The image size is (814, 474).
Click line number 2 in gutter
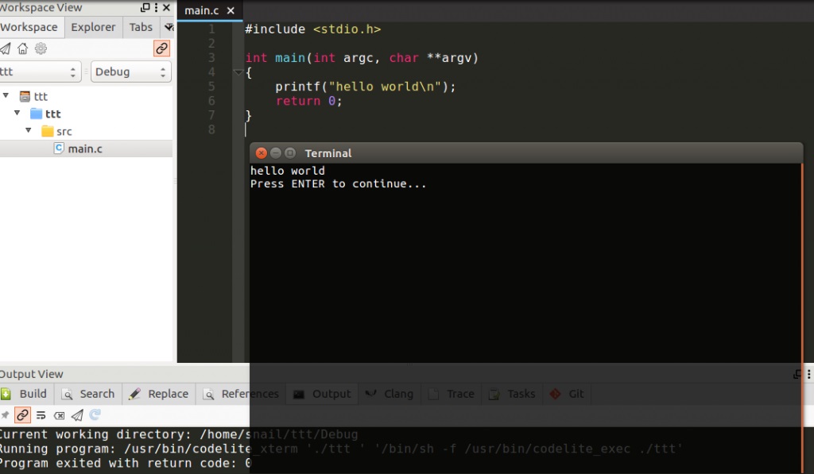pyautogui.click(x=211, y=43)
